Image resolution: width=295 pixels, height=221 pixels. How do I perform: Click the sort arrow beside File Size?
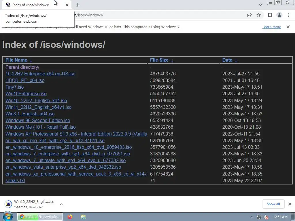tap(172, 60)
